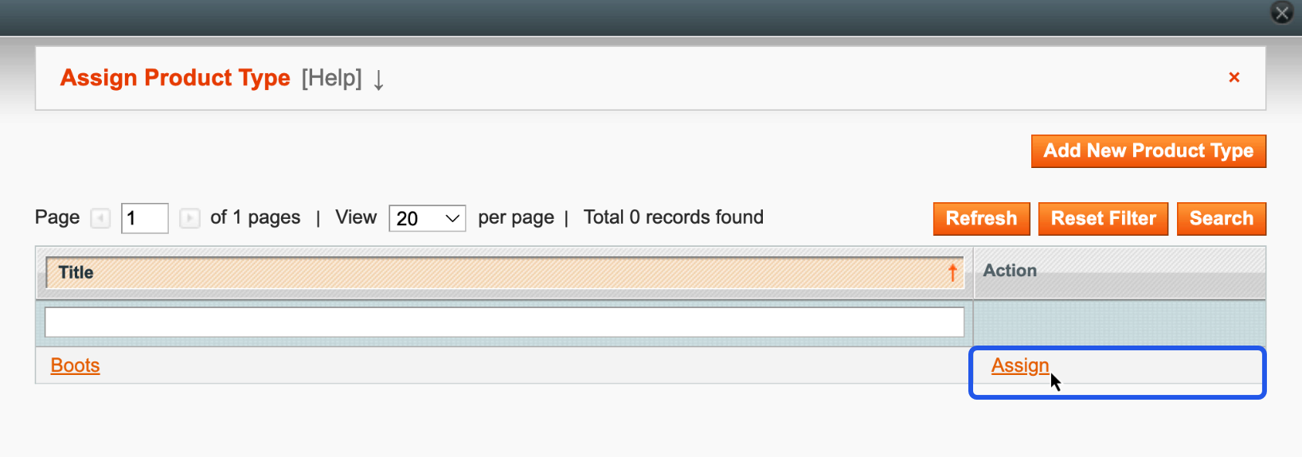The height and width of the screenshot is (457, 1302).
Task: Assign the Boots product type
Action: [1019, 365]
